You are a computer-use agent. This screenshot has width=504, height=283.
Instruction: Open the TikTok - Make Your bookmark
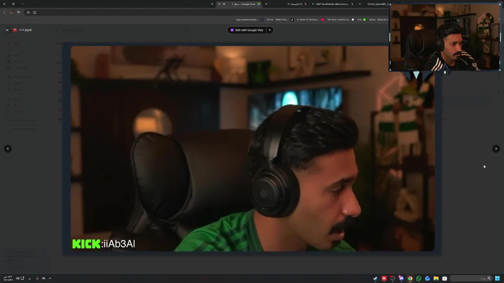(x=280, y=20)
